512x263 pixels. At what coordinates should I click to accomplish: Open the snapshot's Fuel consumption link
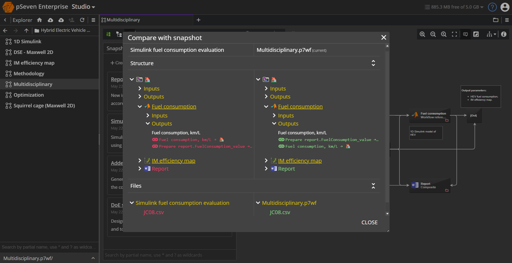[x=174, y=107]
